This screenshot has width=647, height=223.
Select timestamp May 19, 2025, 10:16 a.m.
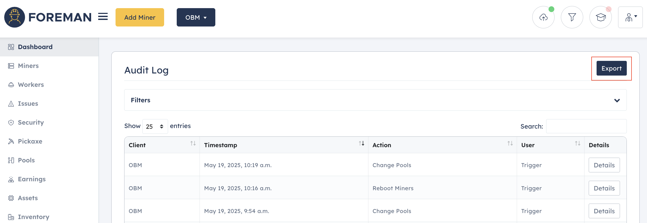coord(238,188)
